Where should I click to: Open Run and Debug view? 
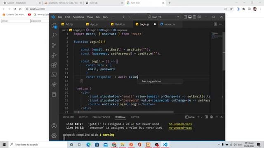coord(54,55)
